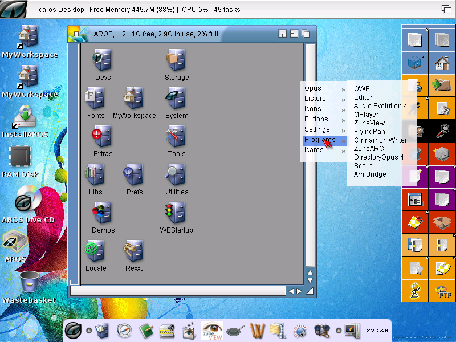Choose AmiBridge from Programs submenu
This screenshot has width=456, height=342.
pyautogui.click(x=370, y=174)
